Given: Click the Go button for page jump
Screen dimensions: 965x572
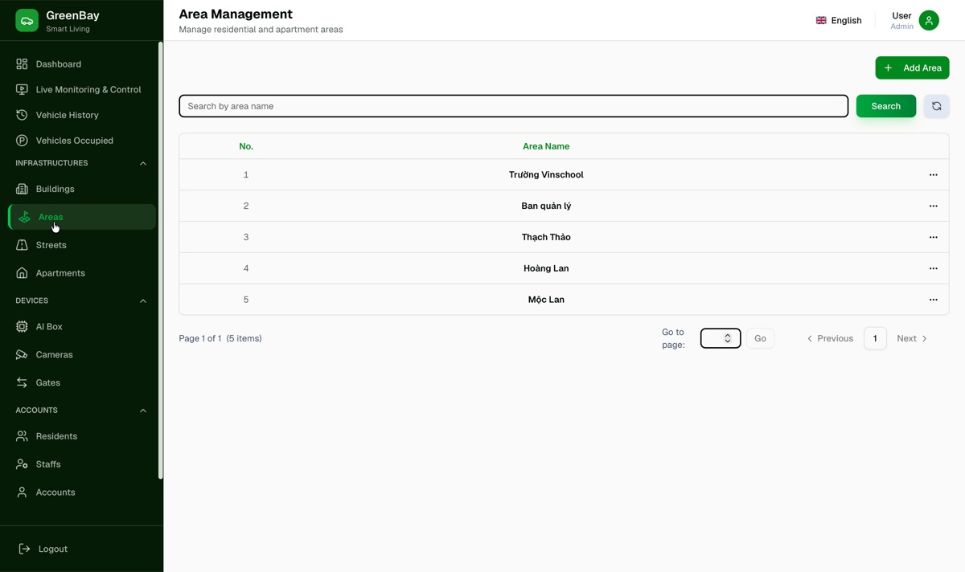Looking at the screenshot, I should pyautogui.click(x=760, y=338).
